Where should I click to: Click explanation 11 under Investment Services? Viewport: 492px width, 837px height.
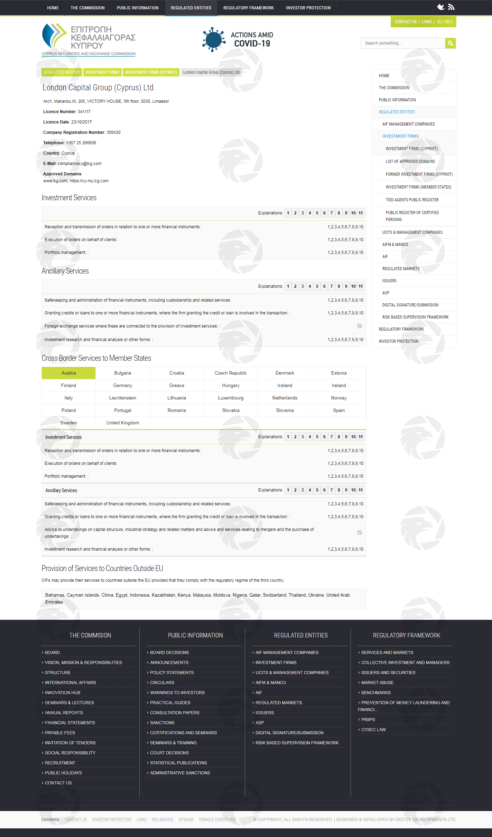pos(361,213)
